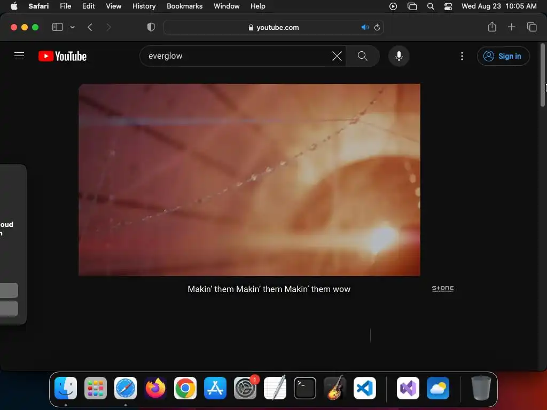Submit search with the magnifier button
The height and width of the screenshot is (410, 547).
[363, 56]
